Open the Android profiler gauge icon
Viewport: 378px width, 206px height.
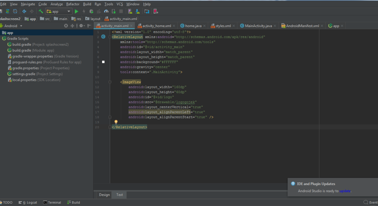(x=106, y=12)
